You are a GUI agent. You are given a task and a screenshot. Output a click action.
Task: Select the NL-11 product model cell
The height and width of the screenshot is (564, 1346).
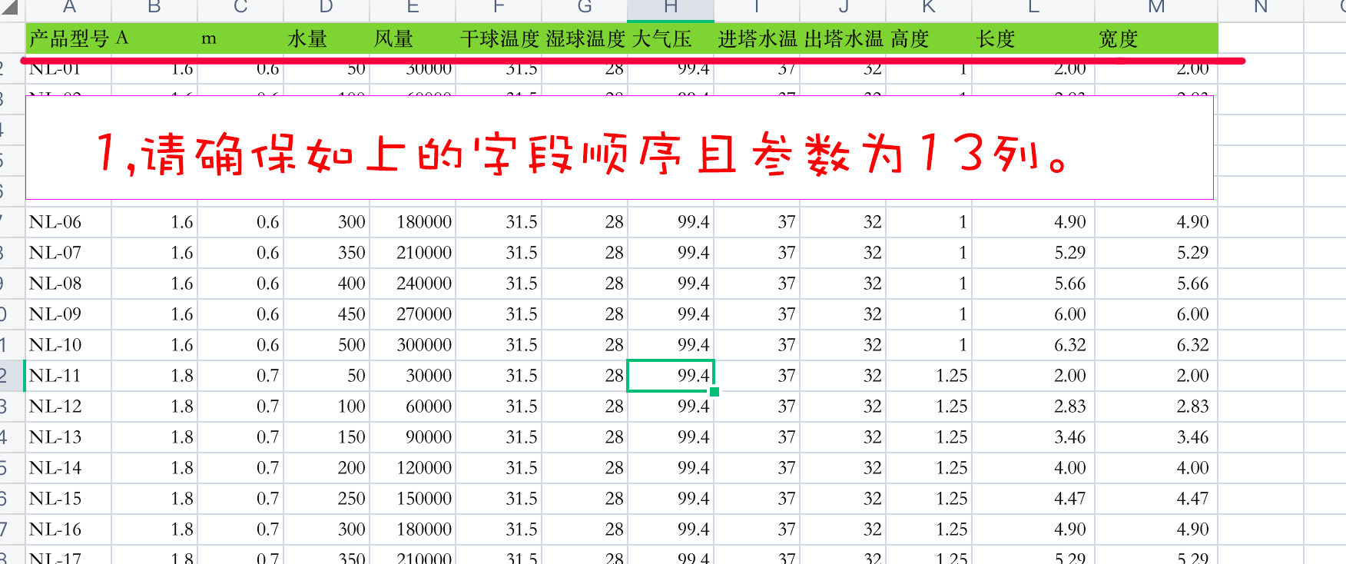point(68,376)
